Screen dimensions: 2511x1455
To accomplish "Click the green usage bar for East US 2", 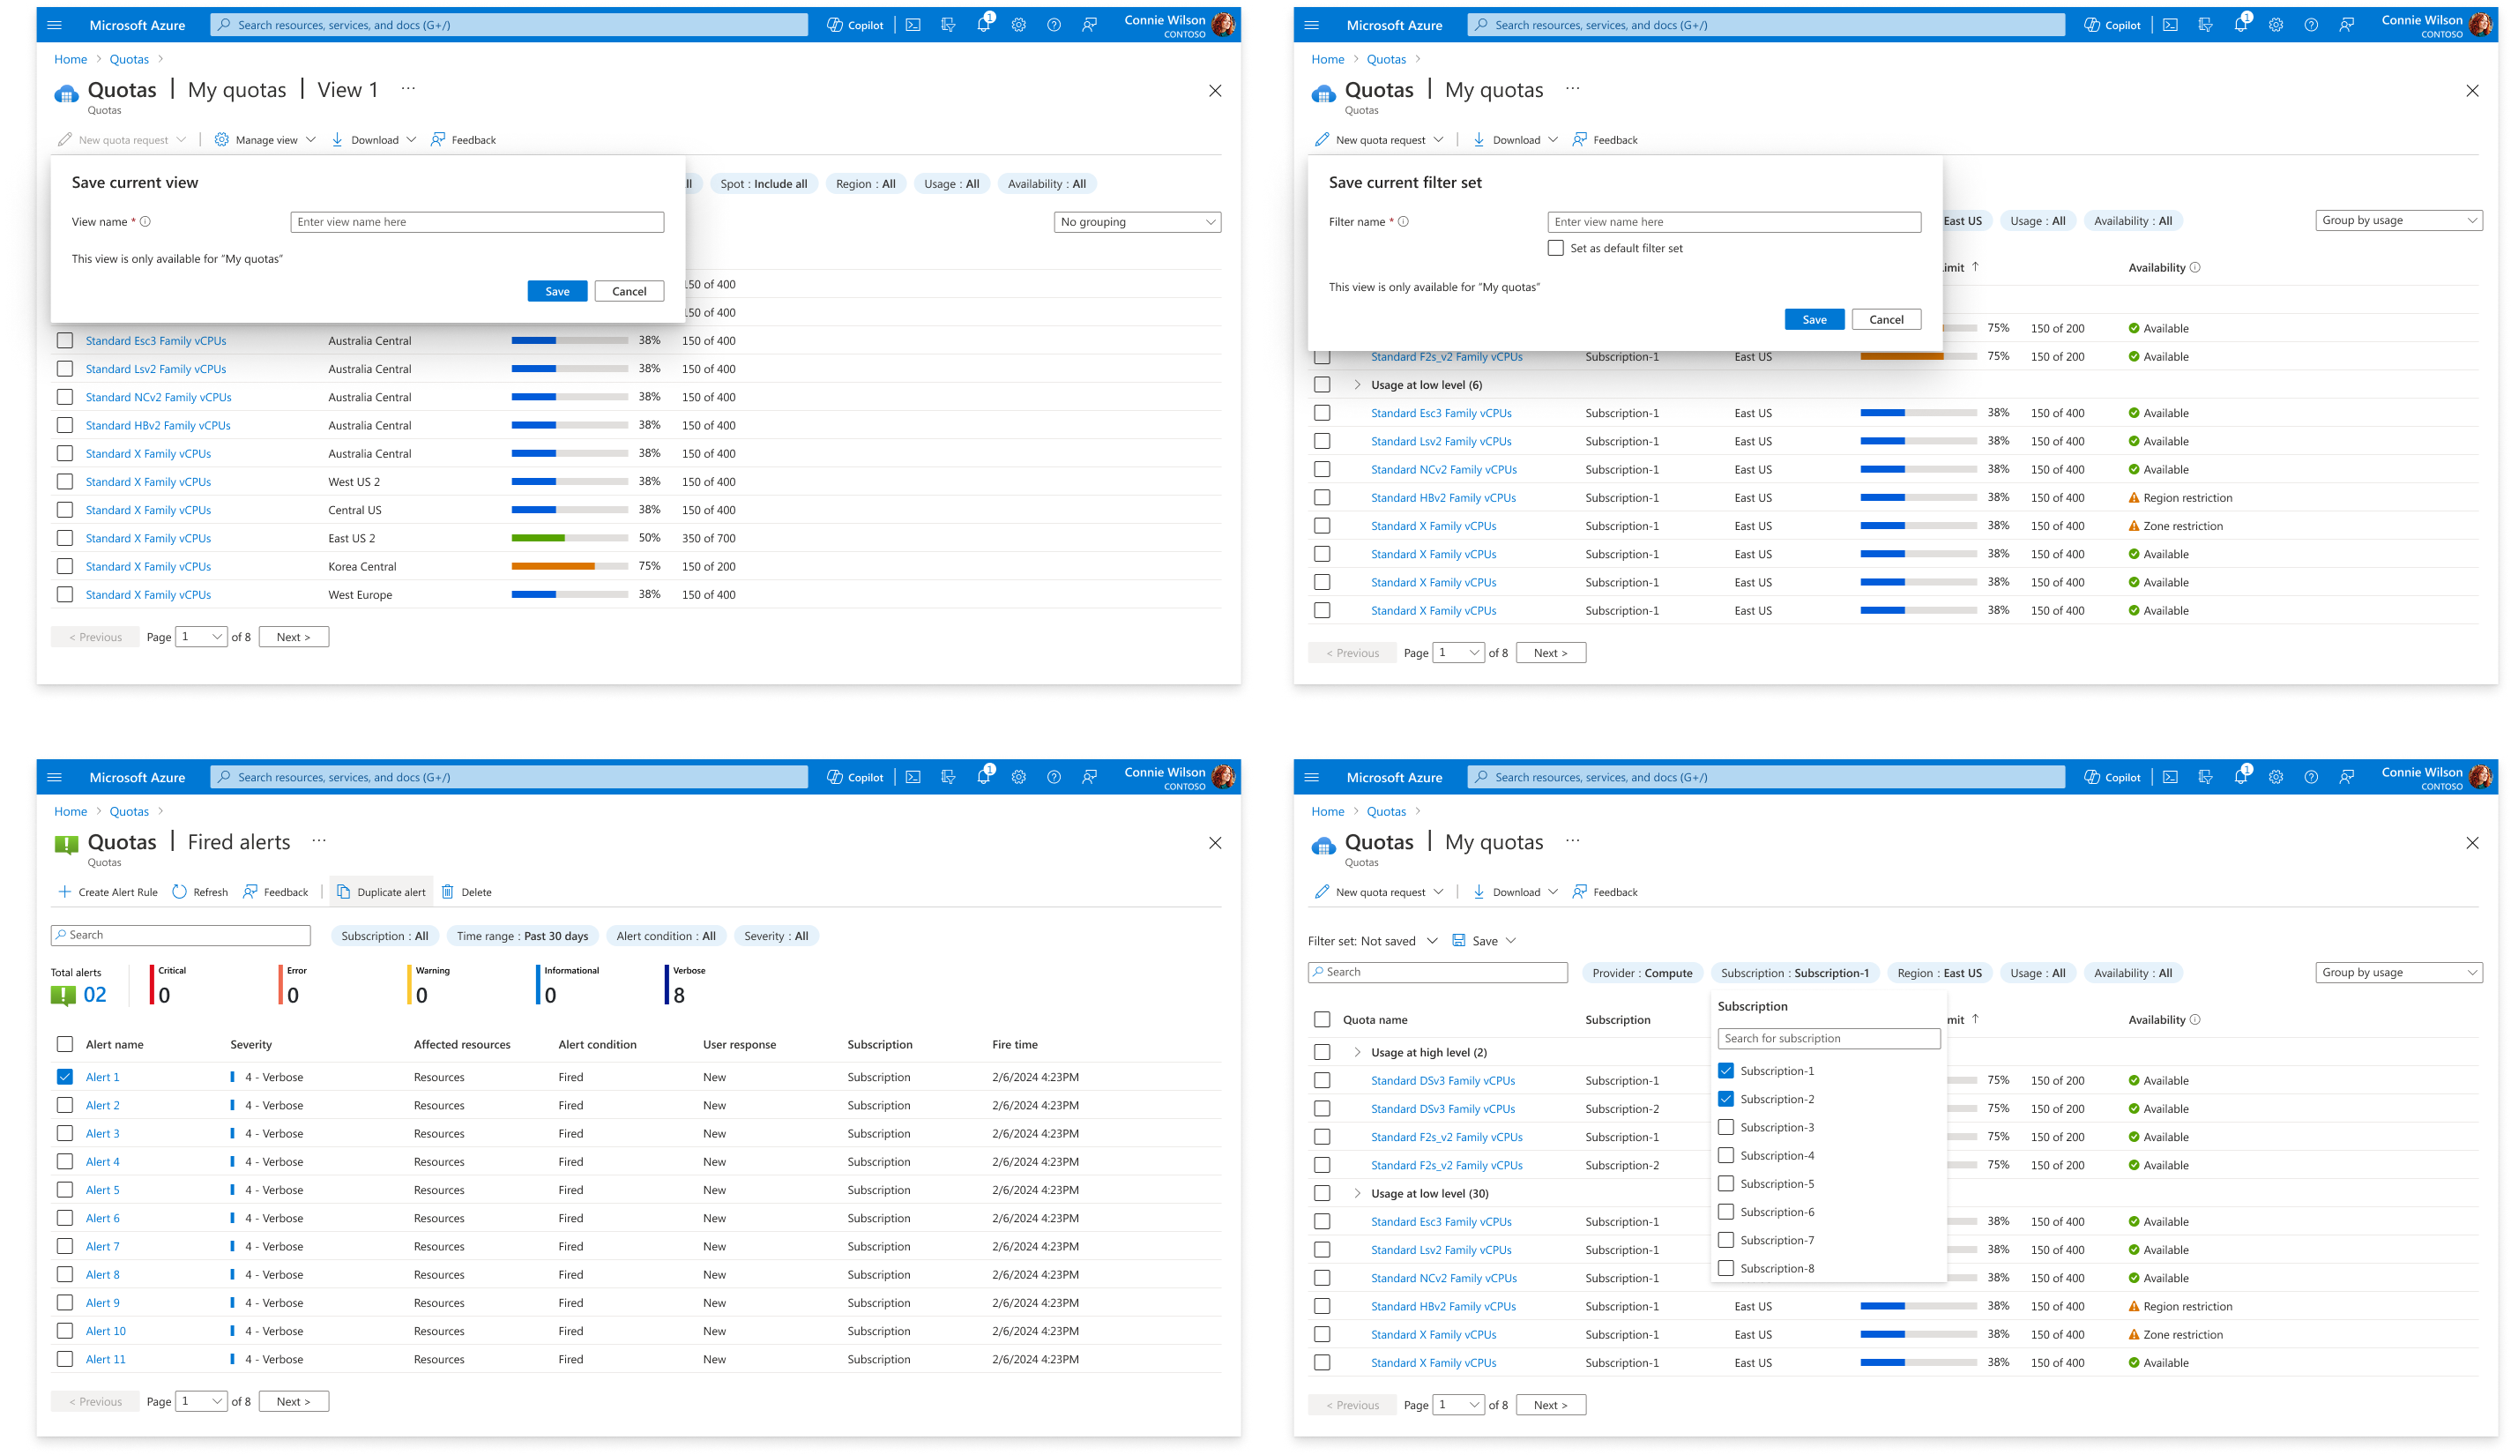I will [x=538, y=538].
